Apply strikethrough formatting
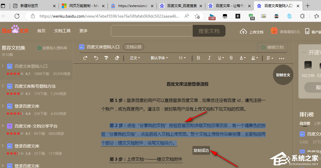This screenshot has height=168, width=321. click(231, 58)
